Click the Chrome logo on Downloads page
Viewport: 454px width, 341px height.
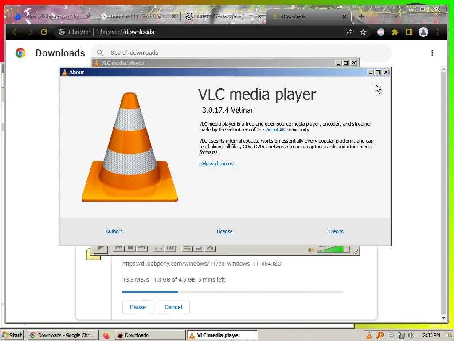[x=20, y=53]
